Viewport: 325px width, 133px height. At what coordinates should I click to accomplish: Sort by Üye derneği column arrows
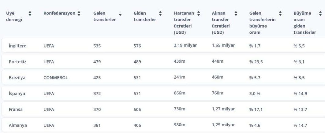click(x=30, y=13)
